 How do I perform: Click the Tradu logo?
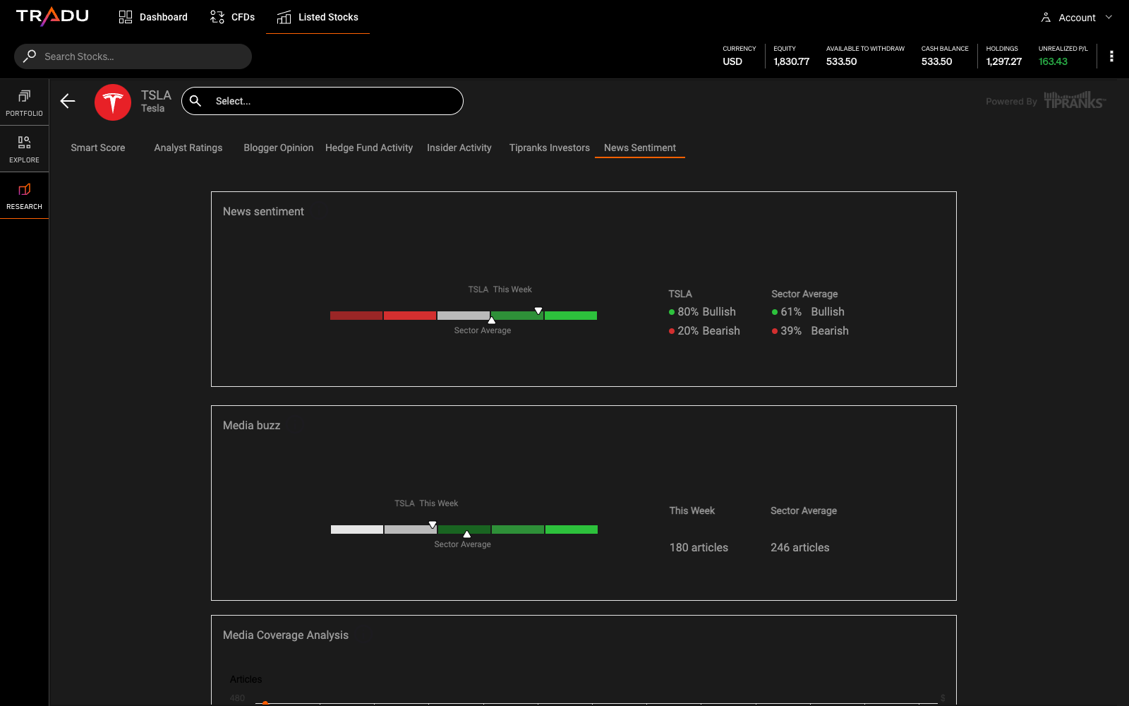52,16
